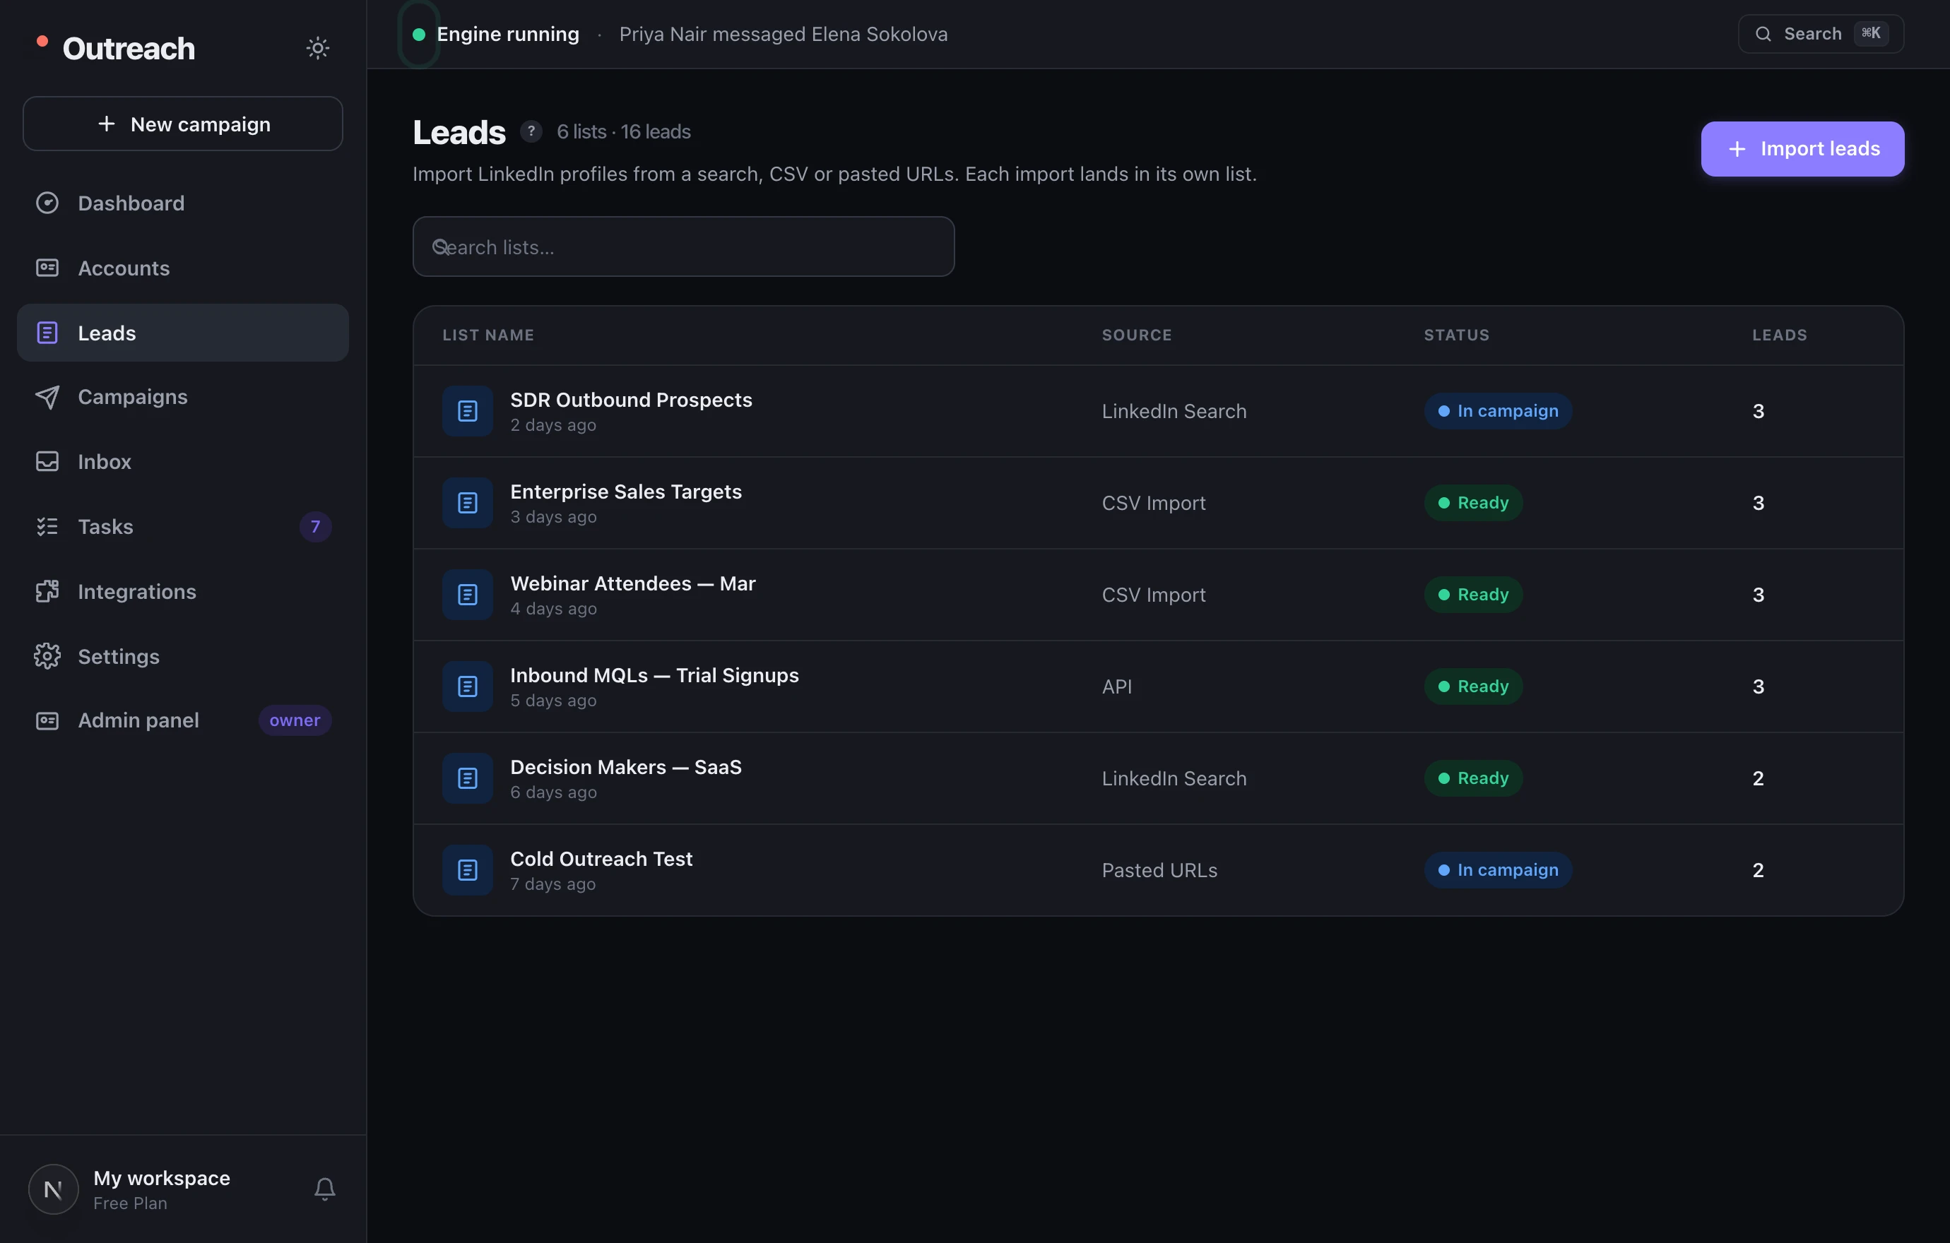Click the STATUS column header
This screenshot has height=1243, width=1950.
(1457, 335)
